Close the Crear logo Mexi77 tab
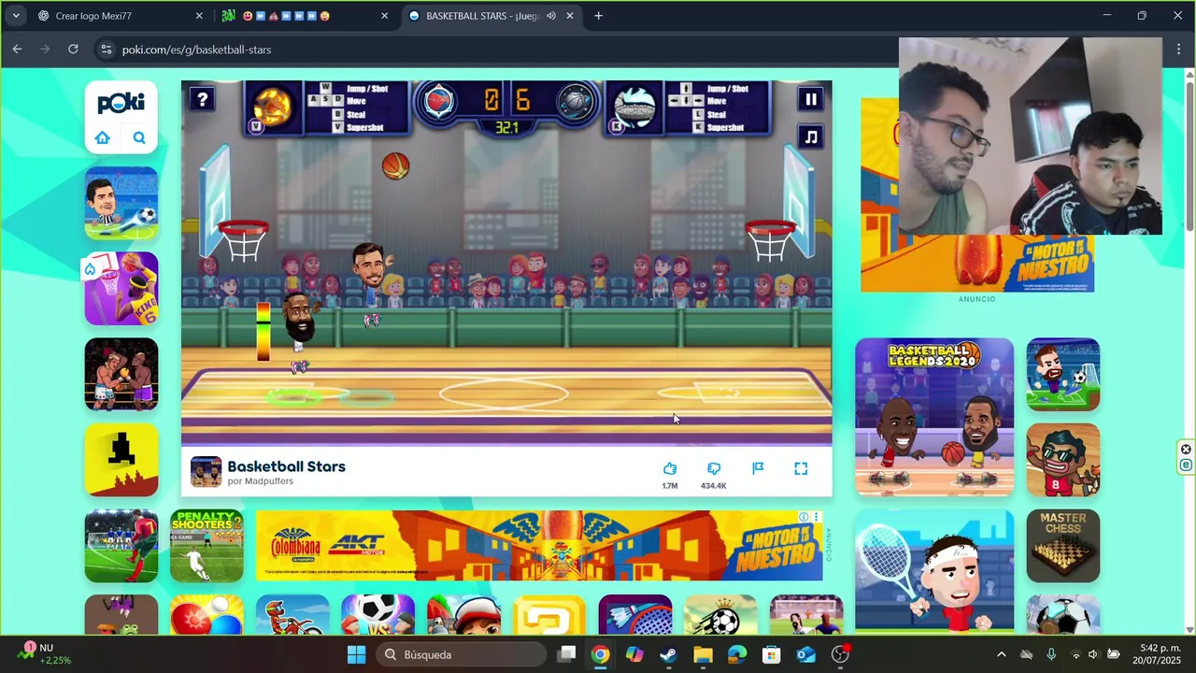Viewport: 1196px width, 673px height. click(x=199, y=16)
